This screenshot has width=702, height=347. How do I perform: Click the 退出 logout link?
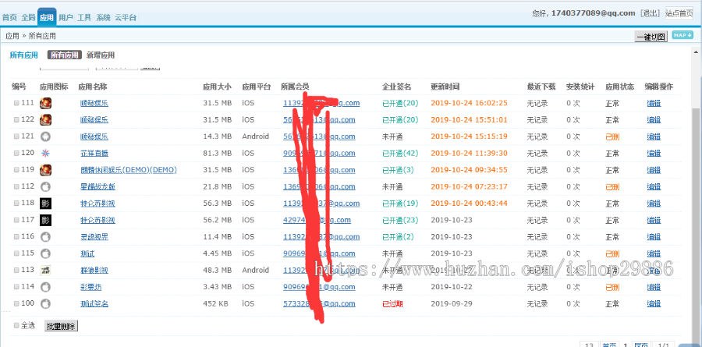(x=650, y=13)
